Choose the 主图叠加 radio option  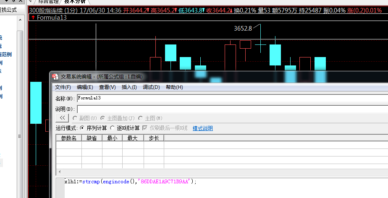tap(102, 118)
